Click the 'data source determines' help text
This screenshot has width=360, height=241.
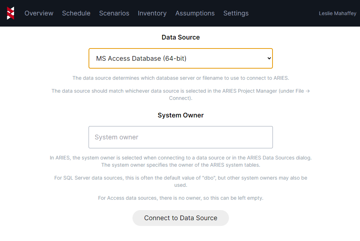click(x=180, y=78)
